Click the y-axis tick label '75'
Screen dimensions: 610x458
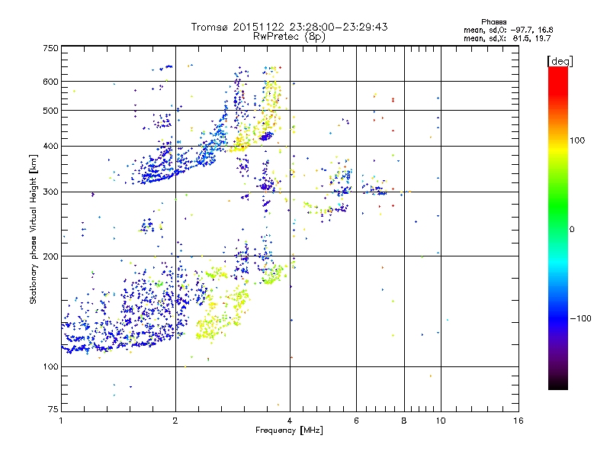[x=53, y=409]
